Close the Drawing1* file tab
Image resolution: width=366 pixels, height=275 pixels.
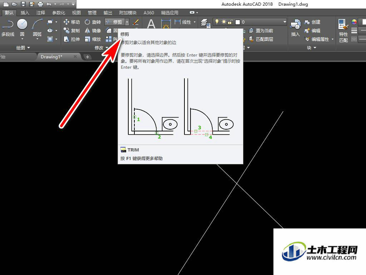pos(75,57)
